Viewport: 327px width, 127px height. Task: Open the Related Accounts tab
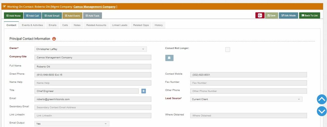point(96,25)
